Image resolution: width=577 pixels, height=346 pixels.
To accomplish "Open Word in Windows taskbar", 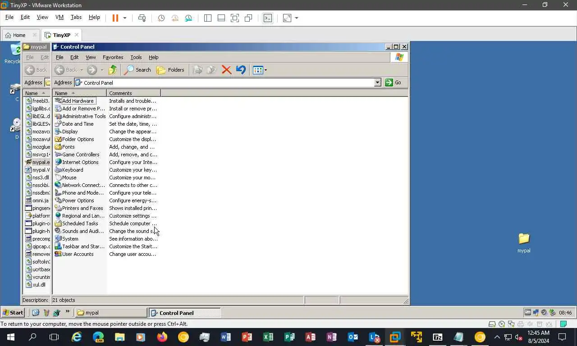I will (226, 337).
